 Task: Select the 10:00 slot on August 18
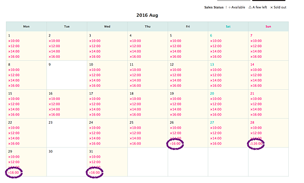(x=135, y=99)
